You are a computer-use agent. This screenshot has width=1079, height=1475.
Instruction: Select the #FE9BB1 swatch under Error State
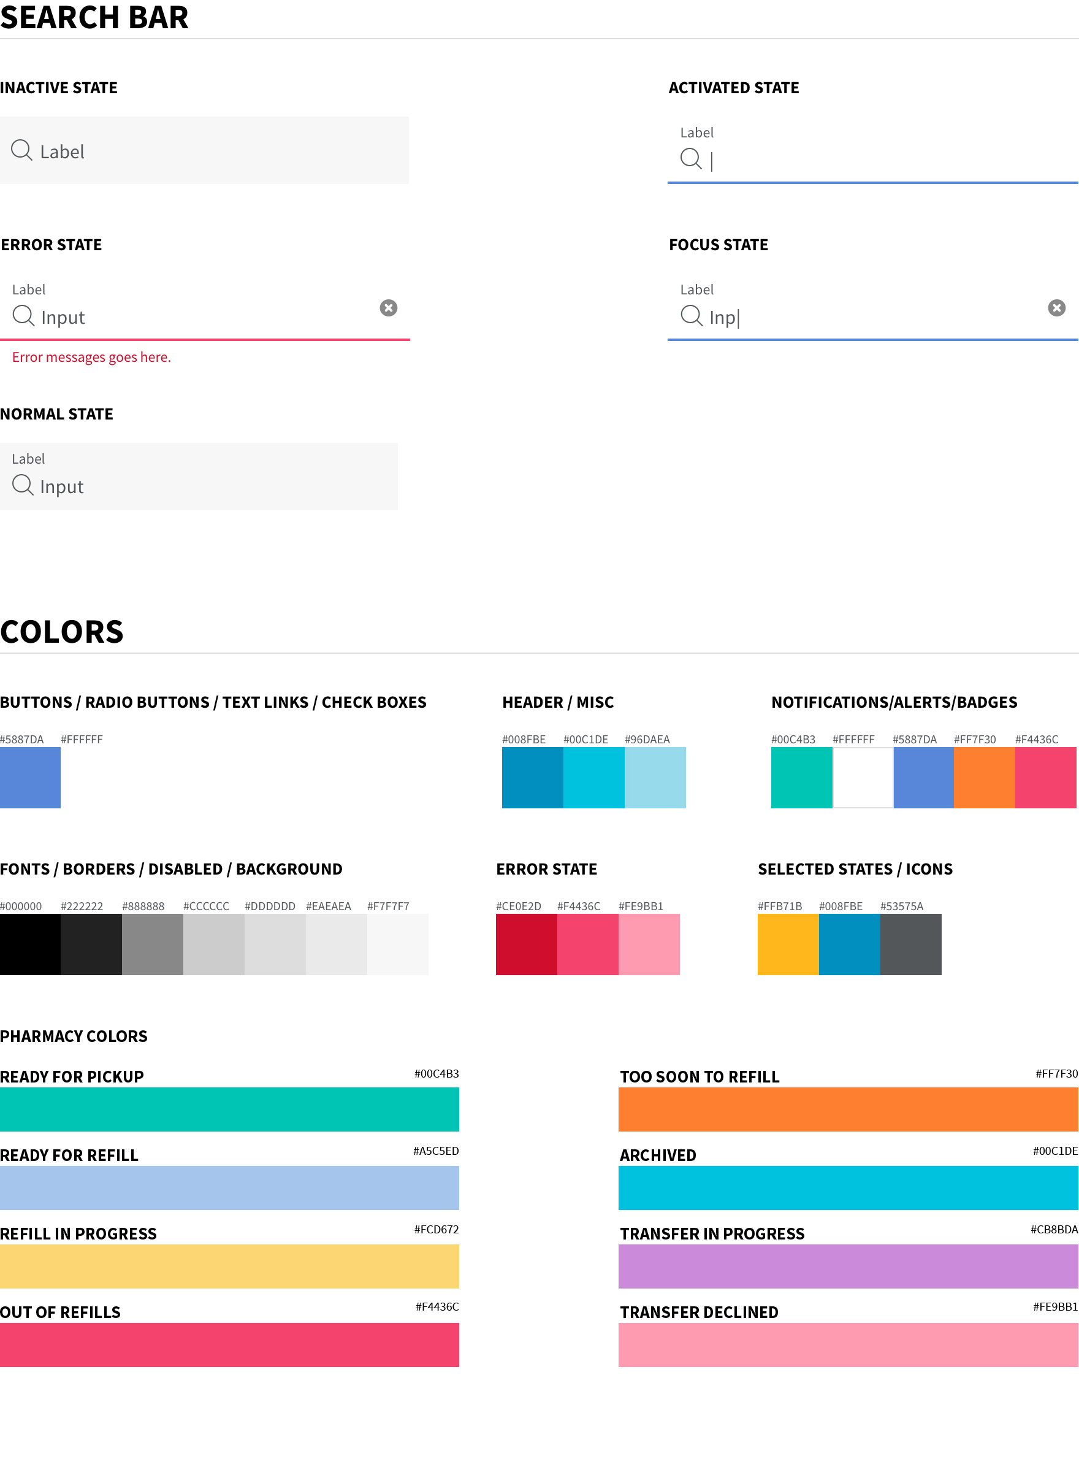(649, 944)
